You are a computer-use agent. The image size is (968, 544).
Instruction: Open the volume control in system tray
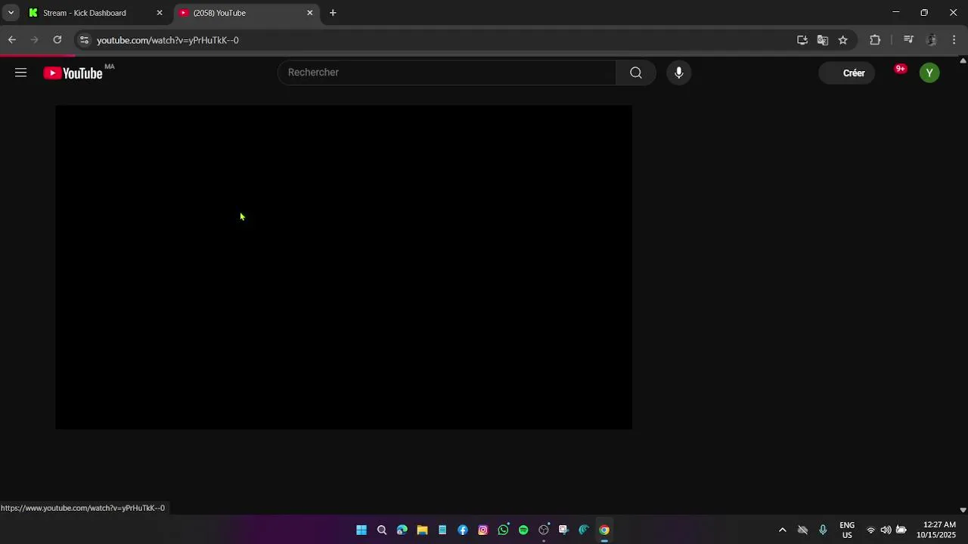click(x=886, y=530)
